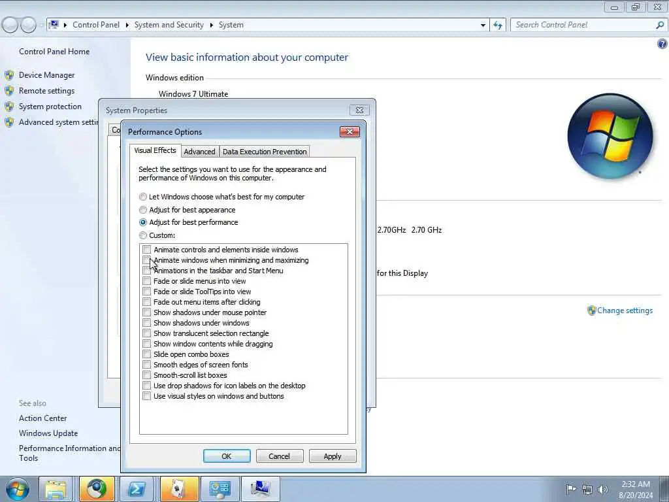This screenshot has height=502, width=669.
Task: Check Use visual styles on windows and buttons
Action: 147,396
